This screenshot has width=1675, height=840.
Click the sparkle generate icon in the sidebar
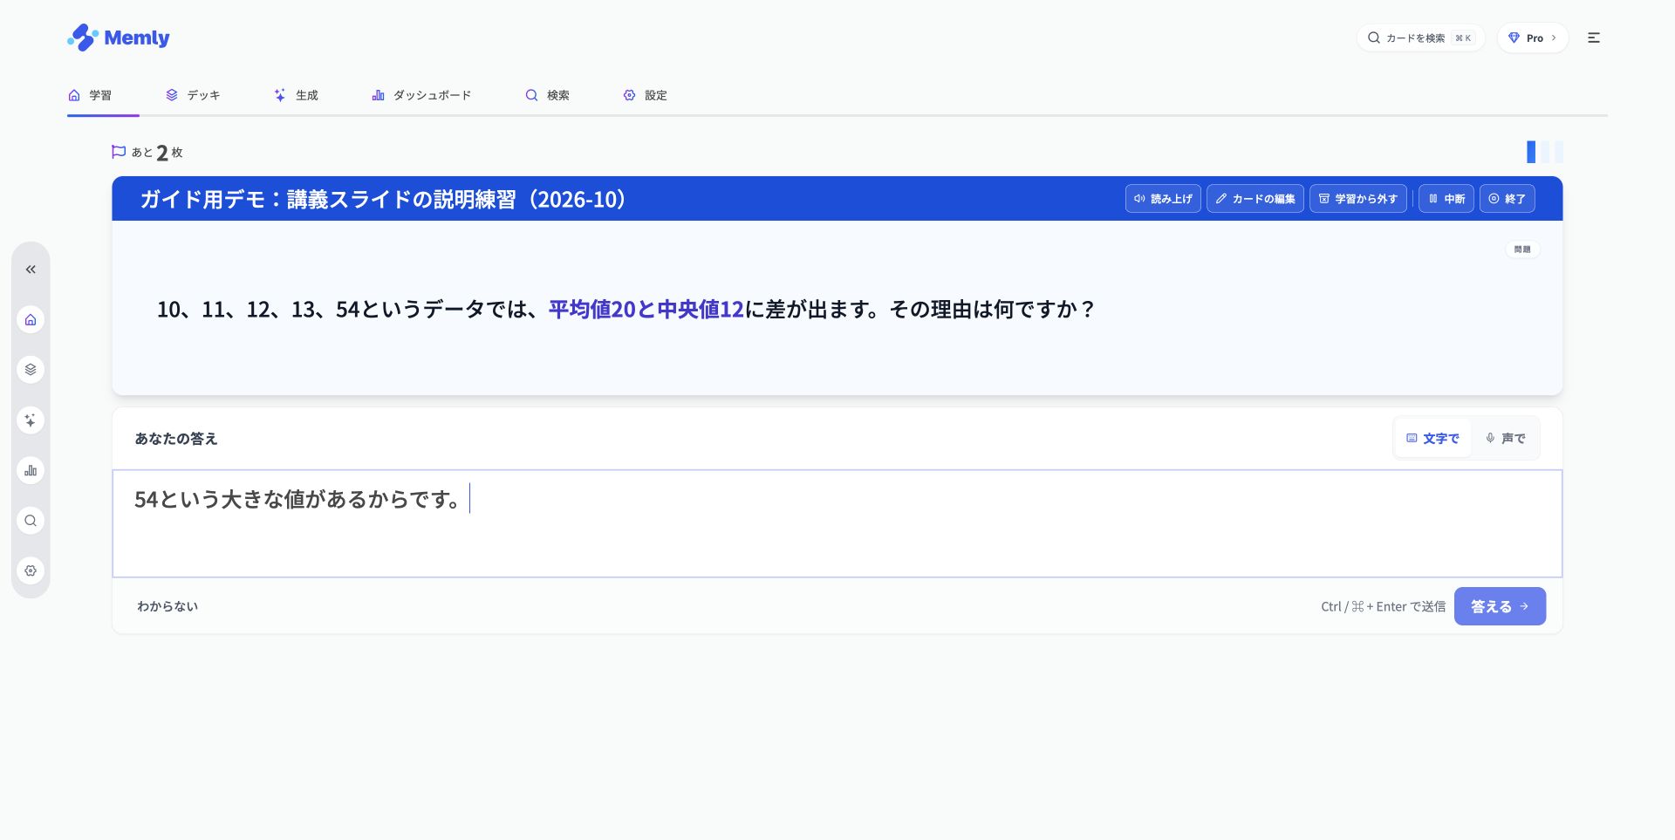(x=31, y=420)
